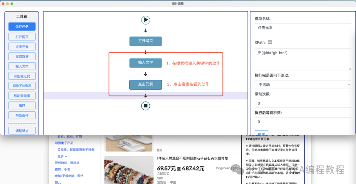Click 电脑/平板电脑、网络 category link in browser

[69, 176]
